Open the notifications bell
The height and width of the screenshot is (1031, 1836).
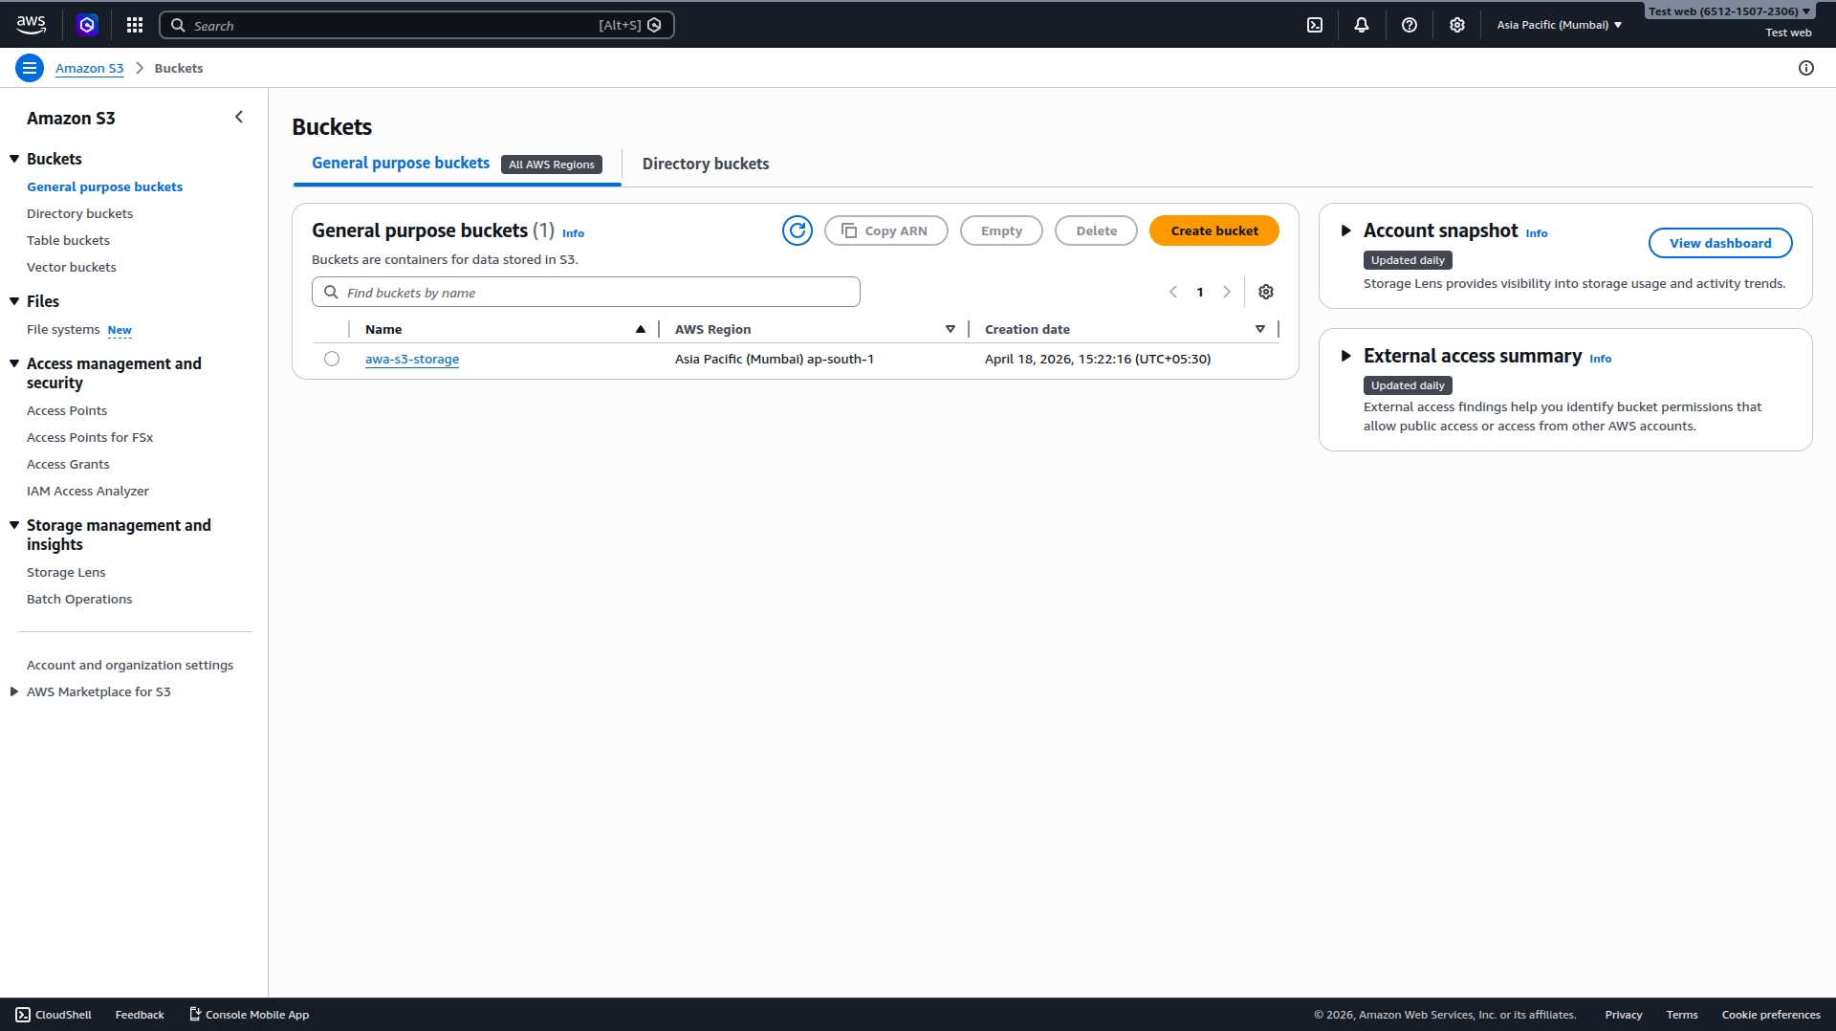1362,25
